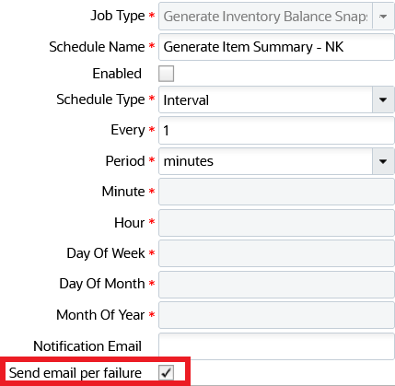The height and width of the screenshot is (386, 395).
Task: Click the Notification Email input field
Action: (276, 346)
